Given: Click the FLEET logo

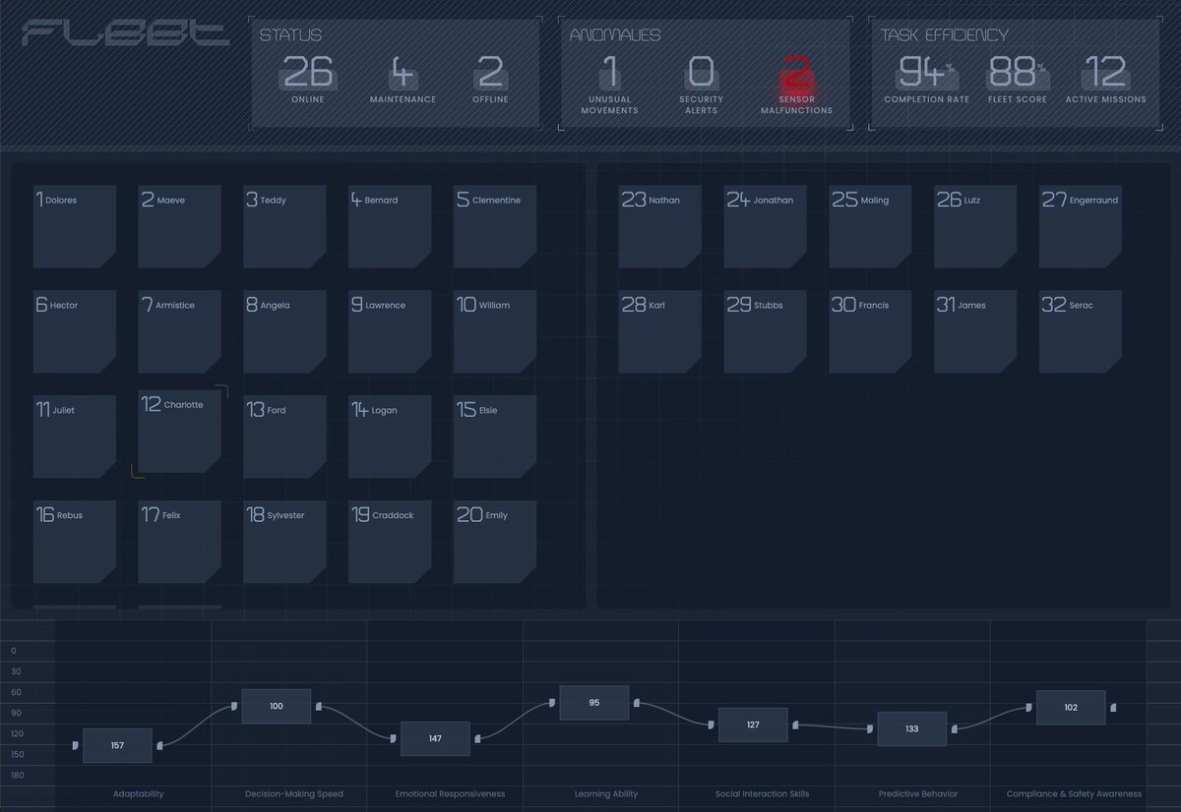Looking at the screenshot, I should (x=125, y=35).
